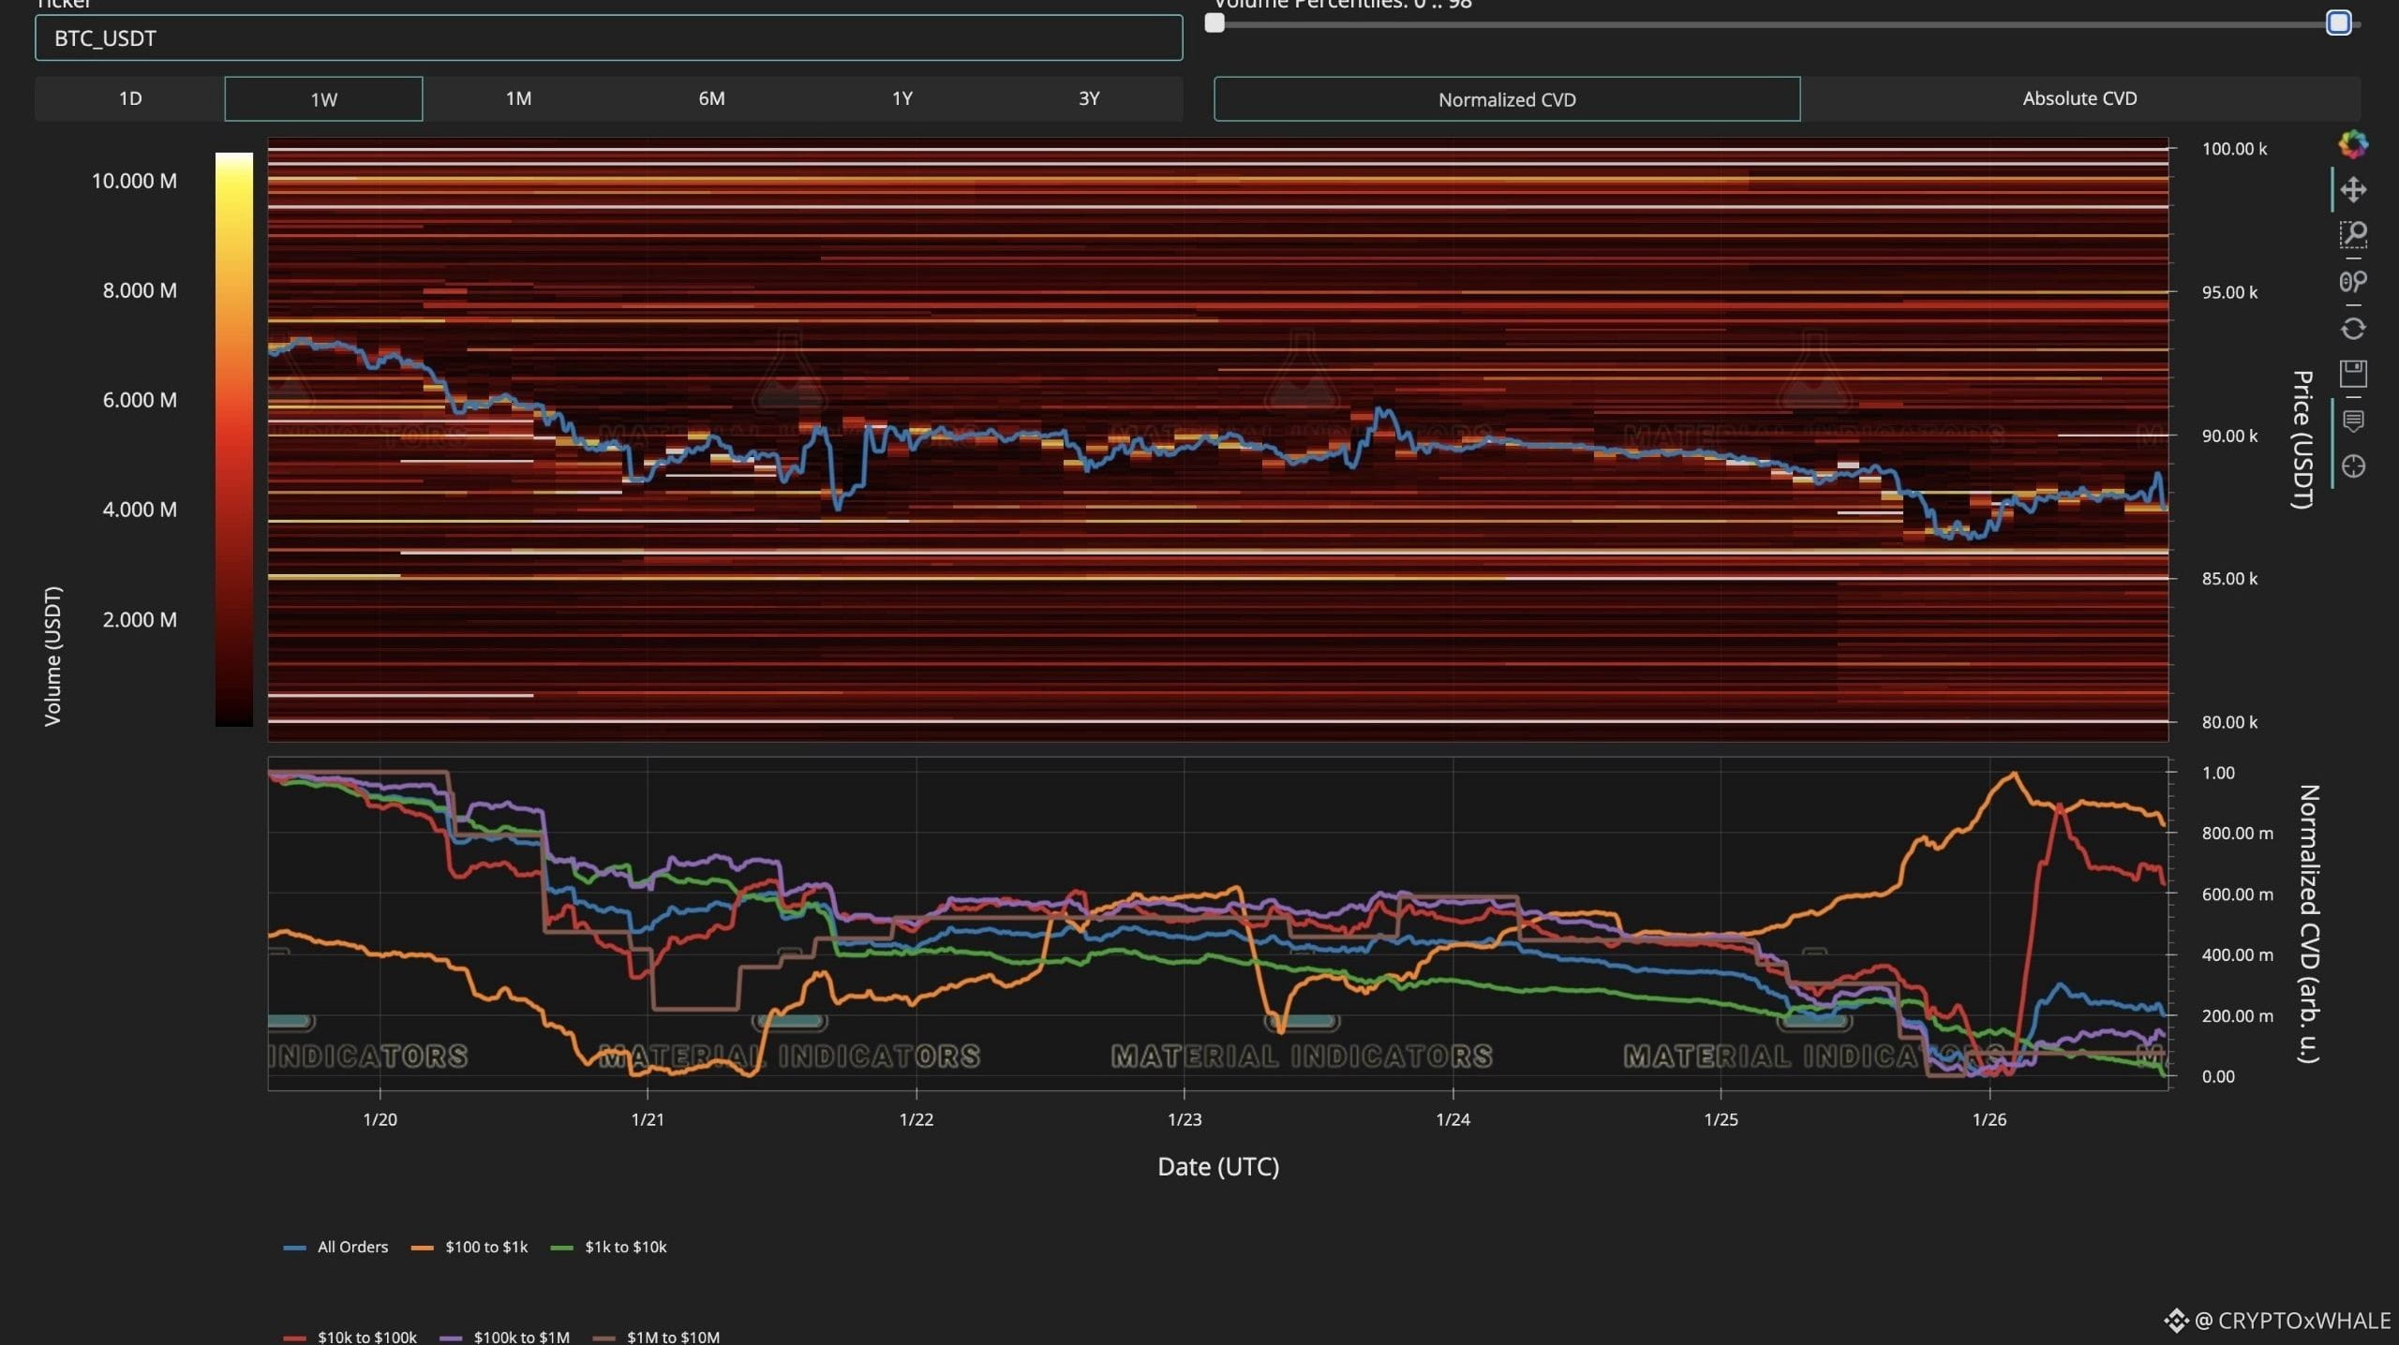Switch to 1M timeframe
Screen dimensions: 2399x1345
pos(518,98)
